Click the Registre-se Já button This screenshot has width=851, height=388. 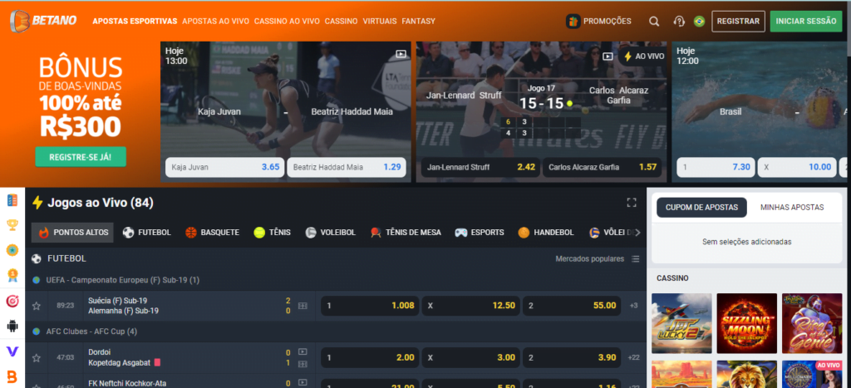(x=81, y=156)
